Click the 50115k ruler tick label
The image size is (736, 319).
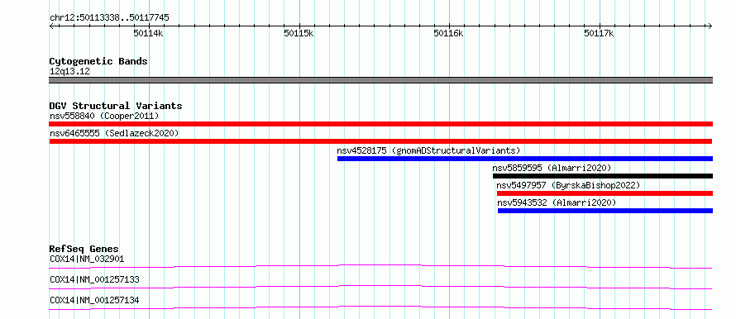pyautogui.click(x=299, y=34)
